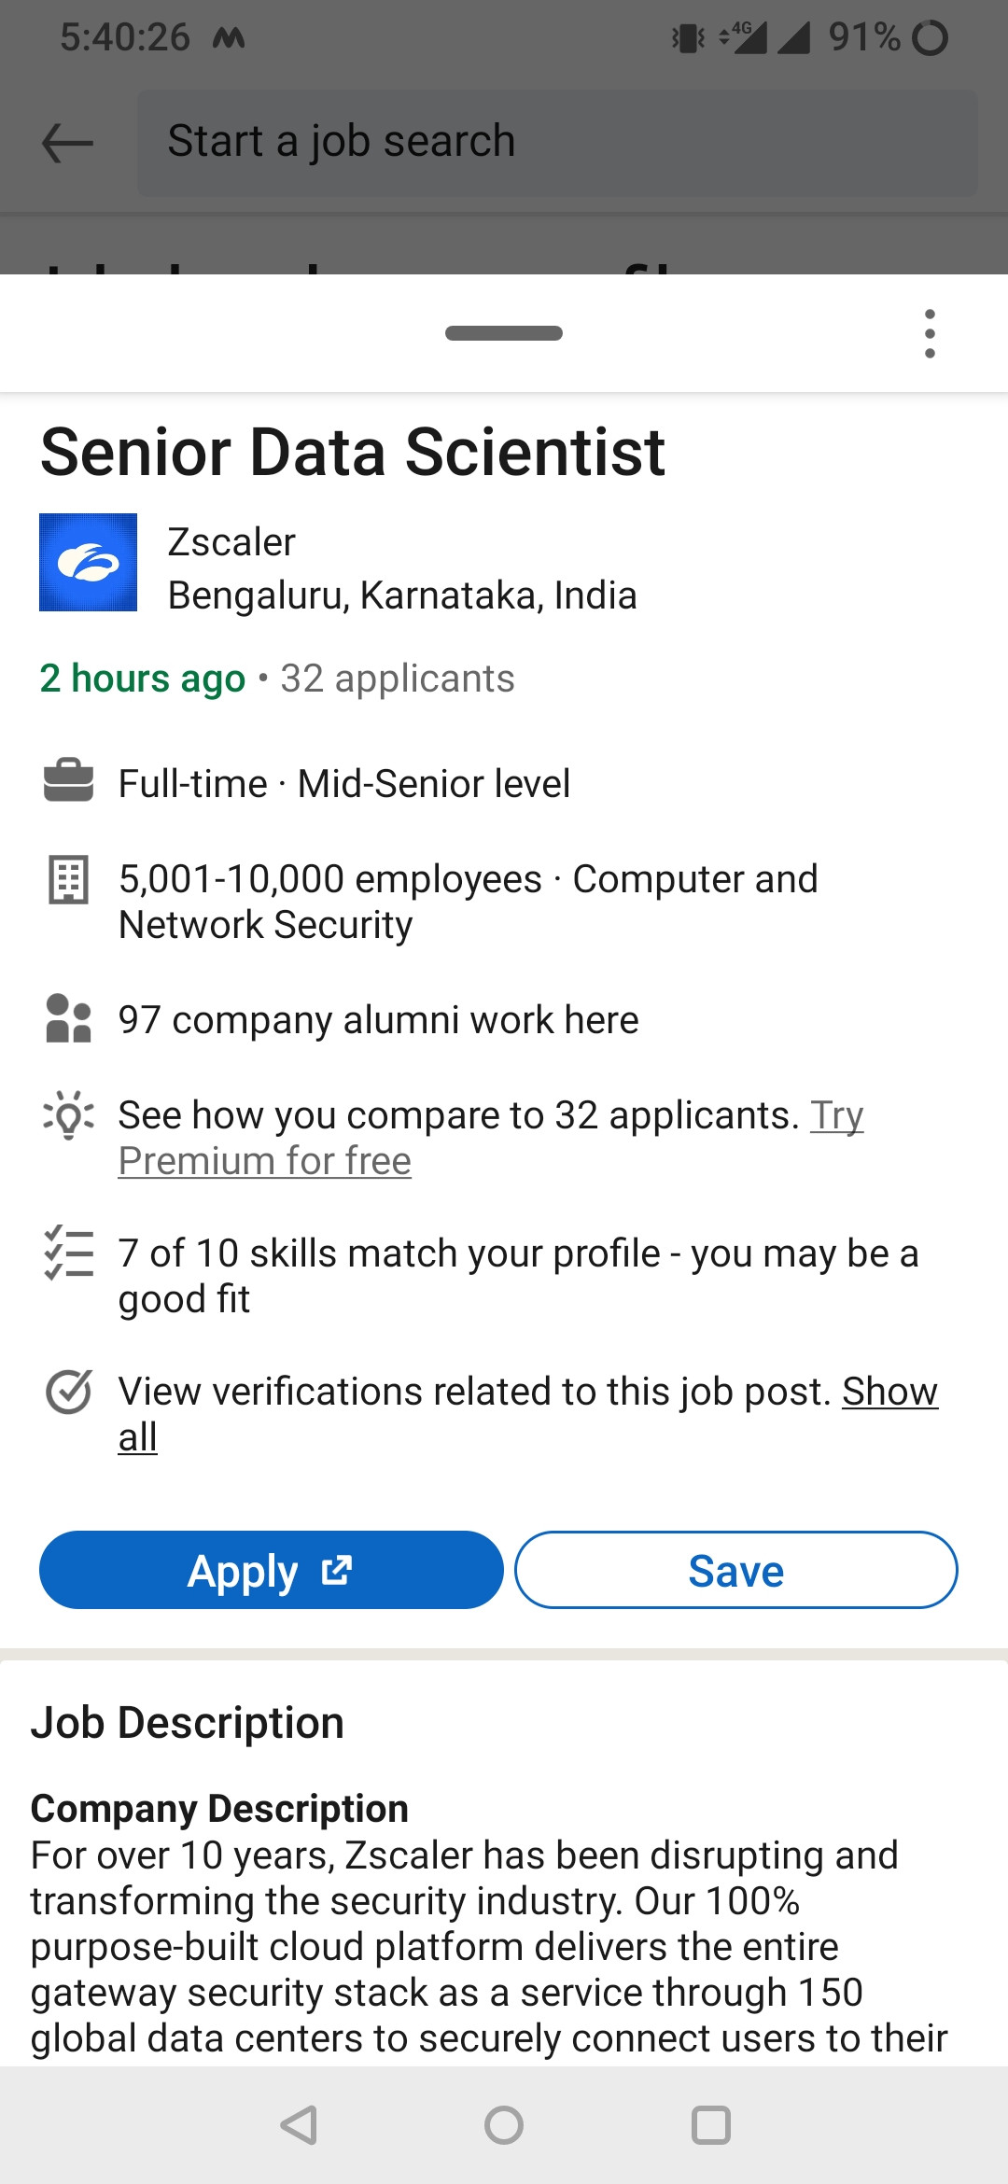Tap the skills match checklist icon

[x=68, y=1253]
